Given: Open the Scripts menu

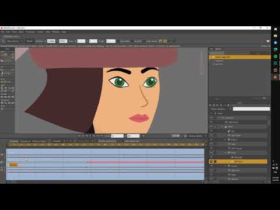Looking at the screenshot, I should (40, 32).
